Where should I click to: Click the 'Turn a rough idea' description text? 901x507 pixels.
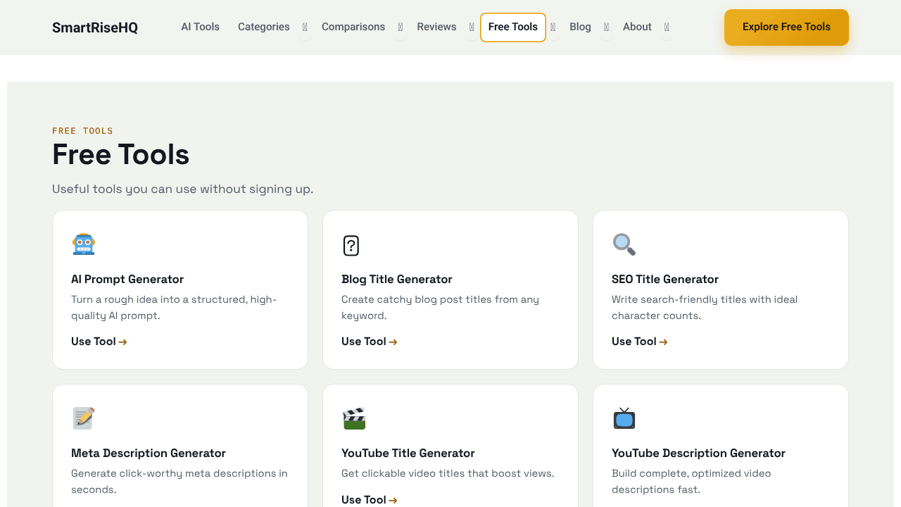click(174, 308)
